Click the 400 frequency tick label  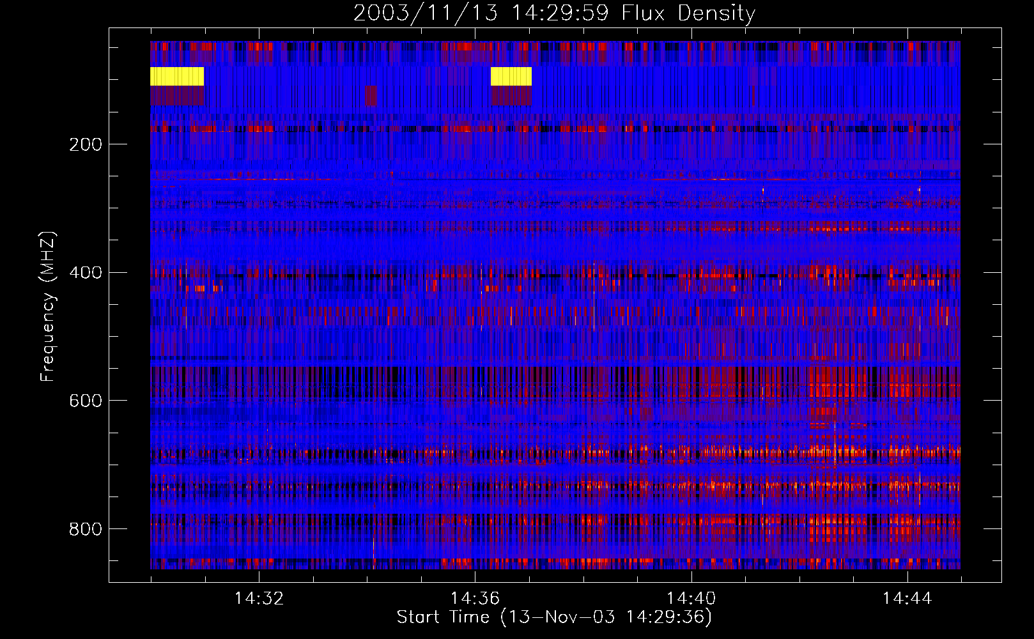86,273
